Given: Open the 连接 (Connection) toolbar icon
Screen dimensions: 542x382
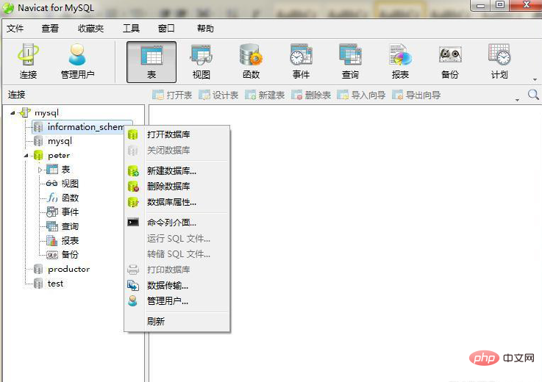Looking at the screenshot, I should (x=29, y=62).
